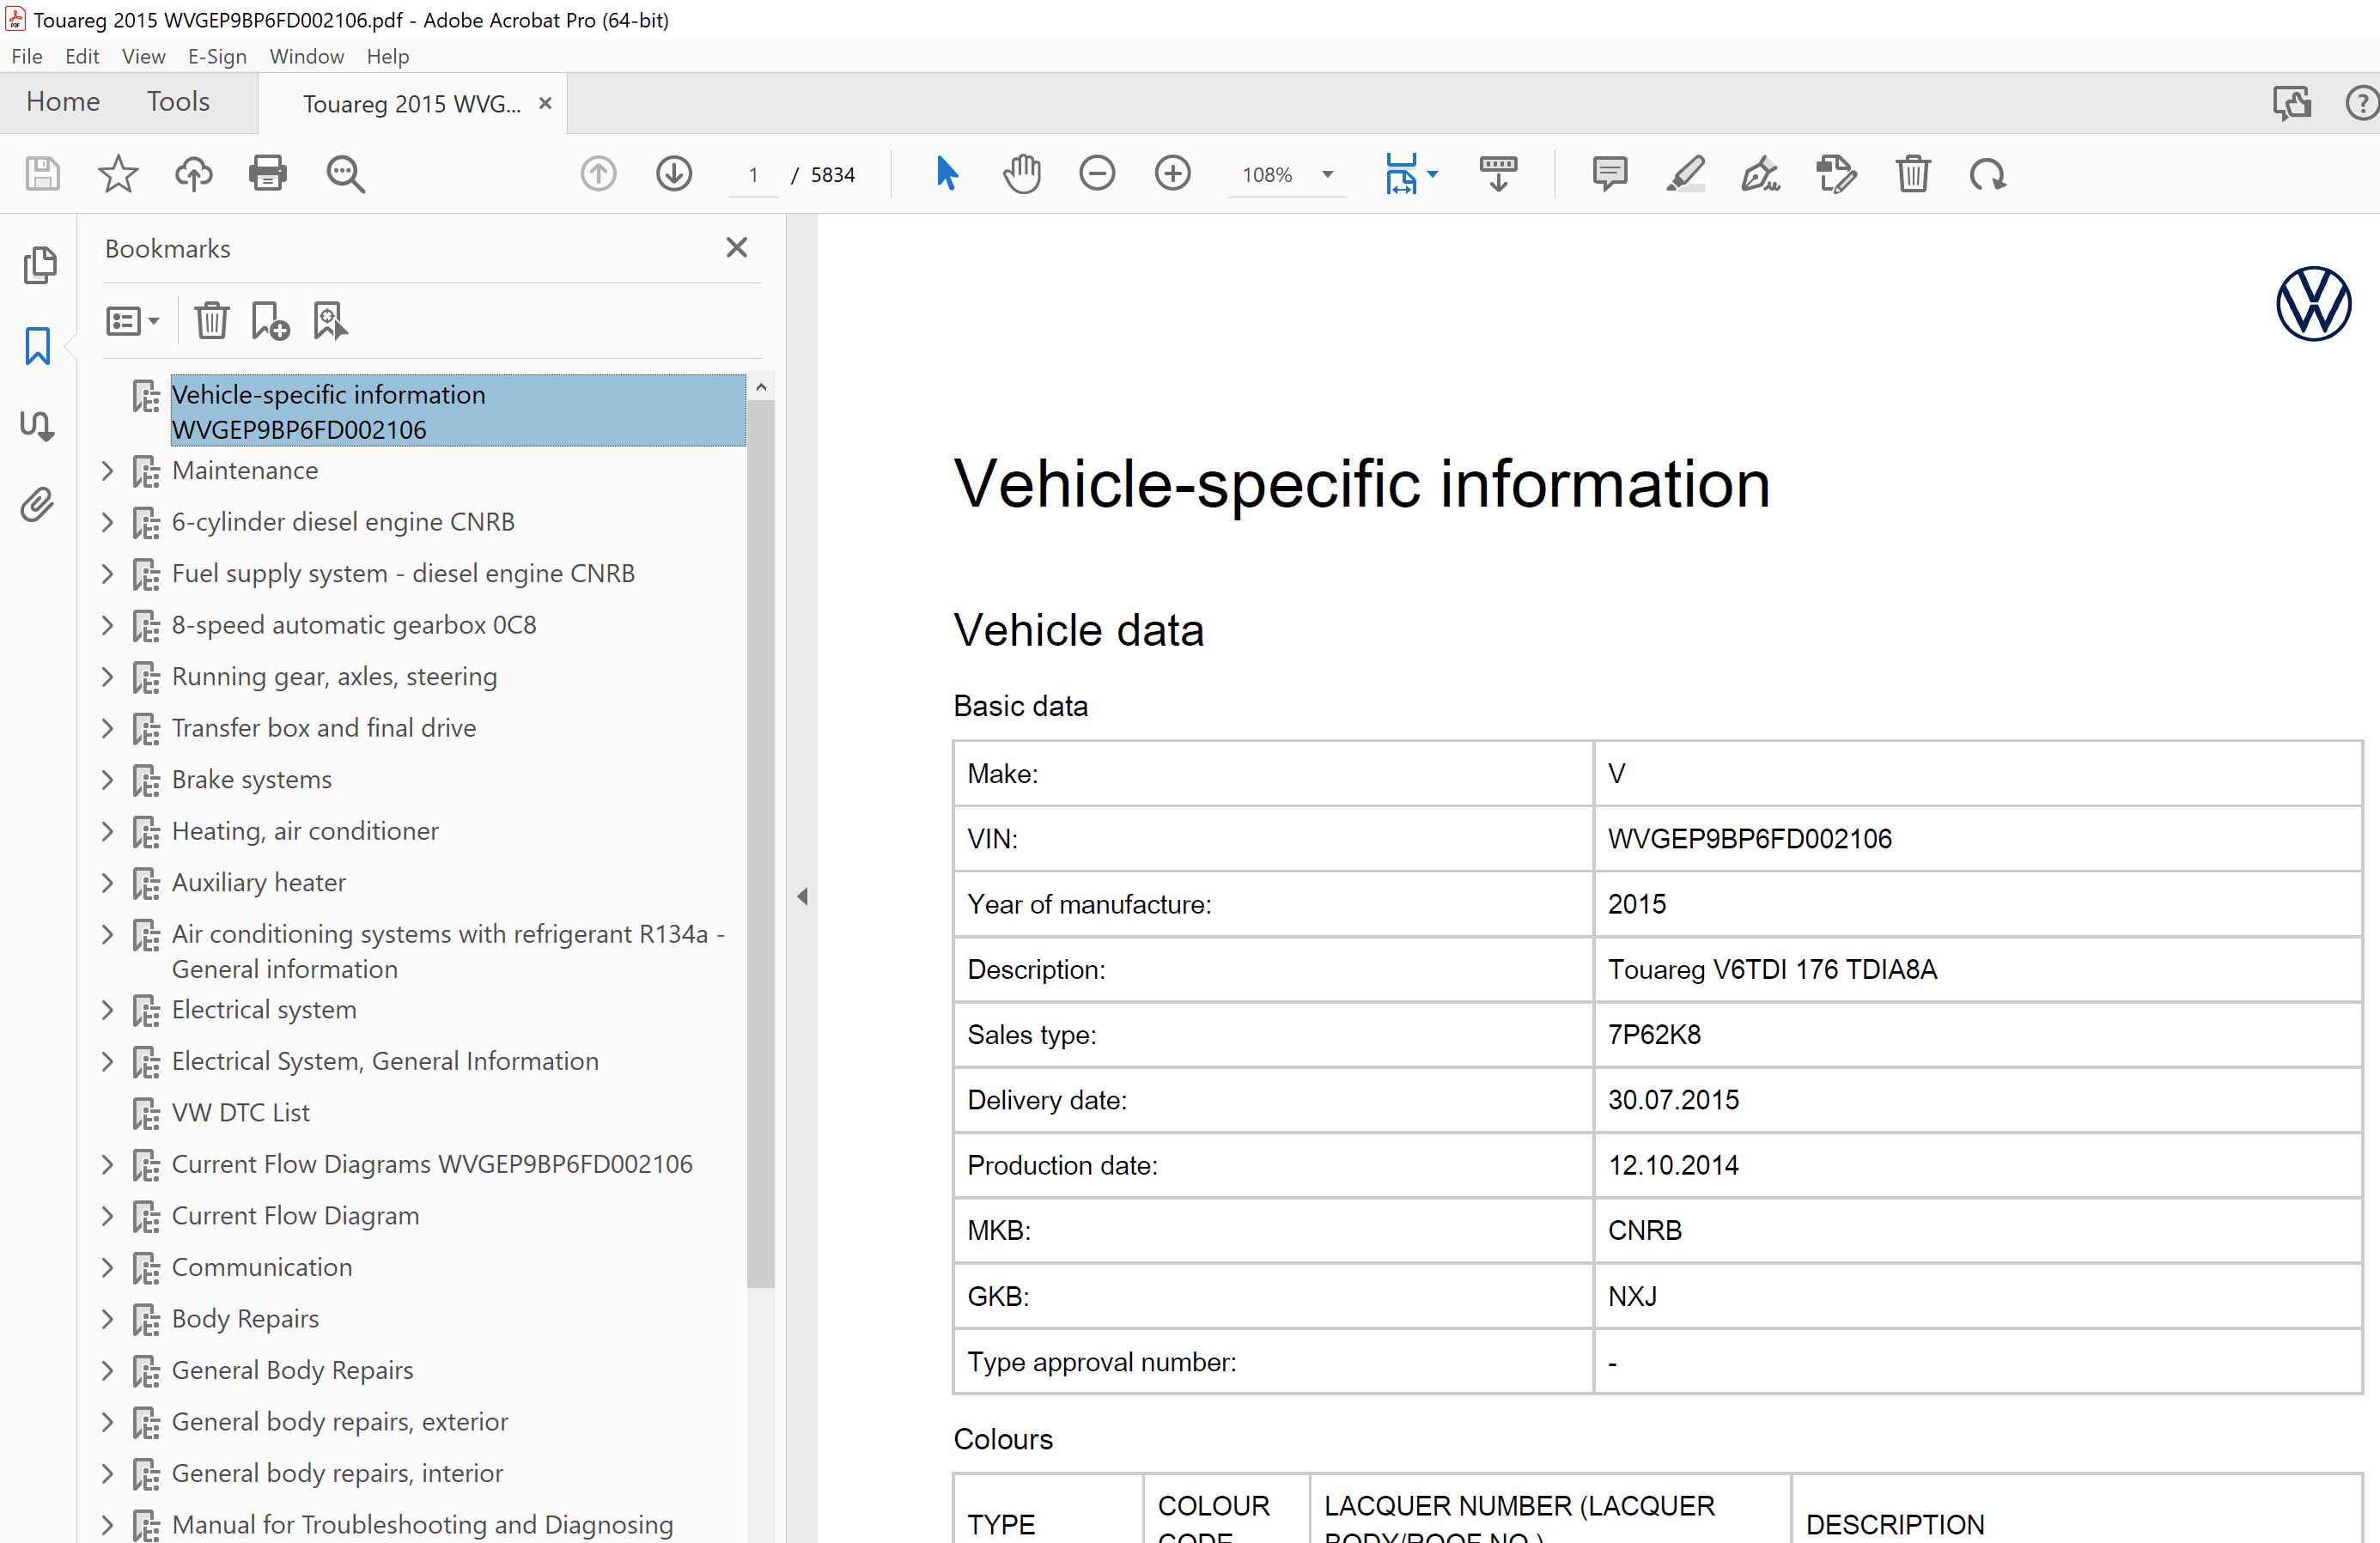Image resolution: width=2380 pixels, height=1543 pixels.
Task: Open bookmark options dropdown menu
Action: 132,321
